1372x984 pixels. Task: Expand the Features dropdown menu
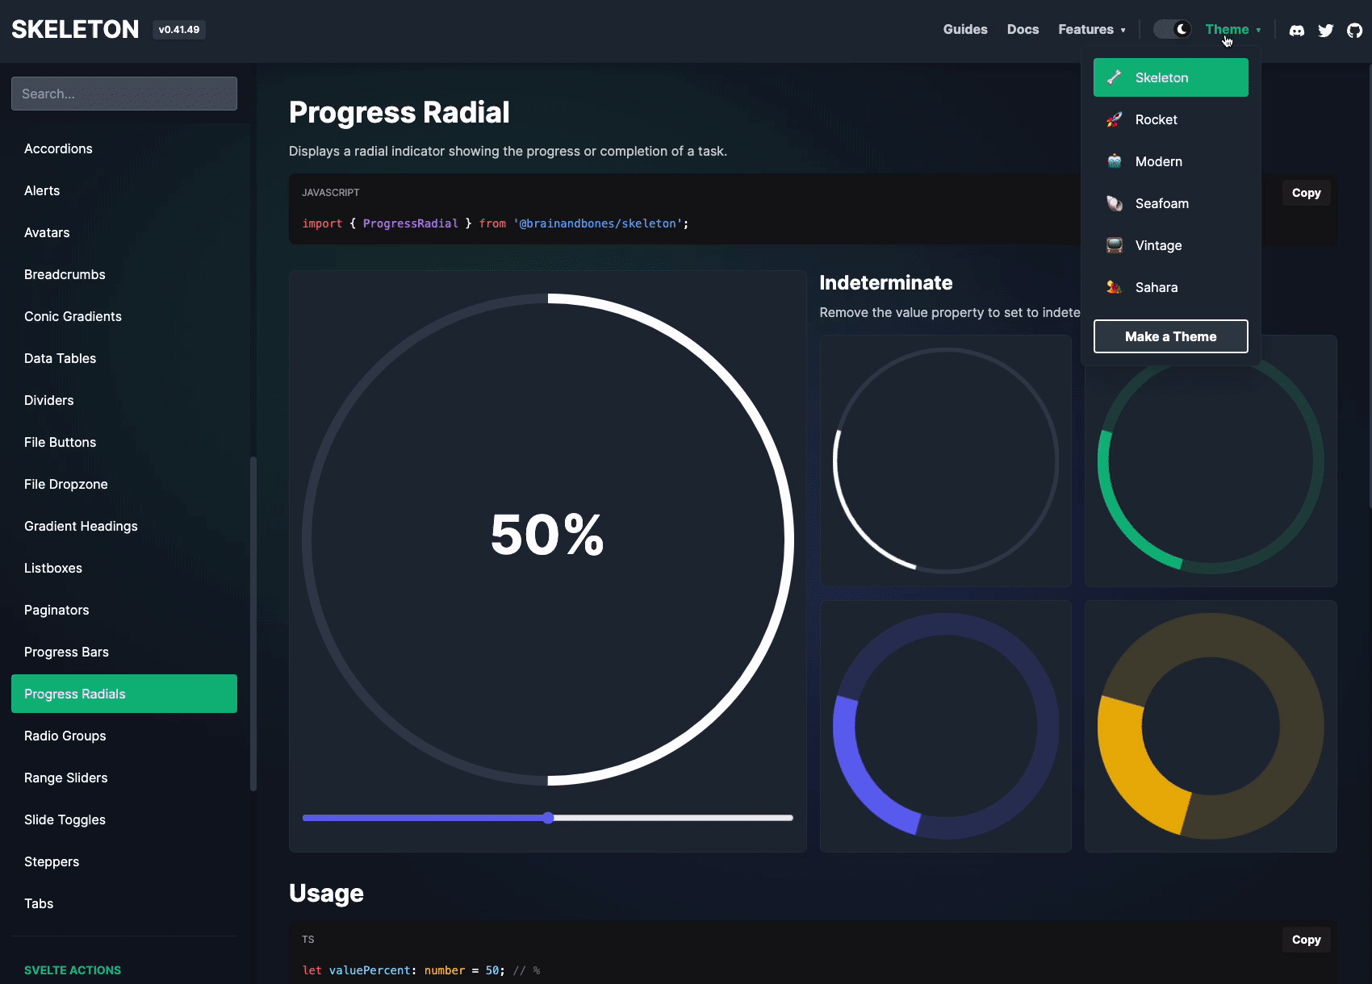tap(1092, 30)
